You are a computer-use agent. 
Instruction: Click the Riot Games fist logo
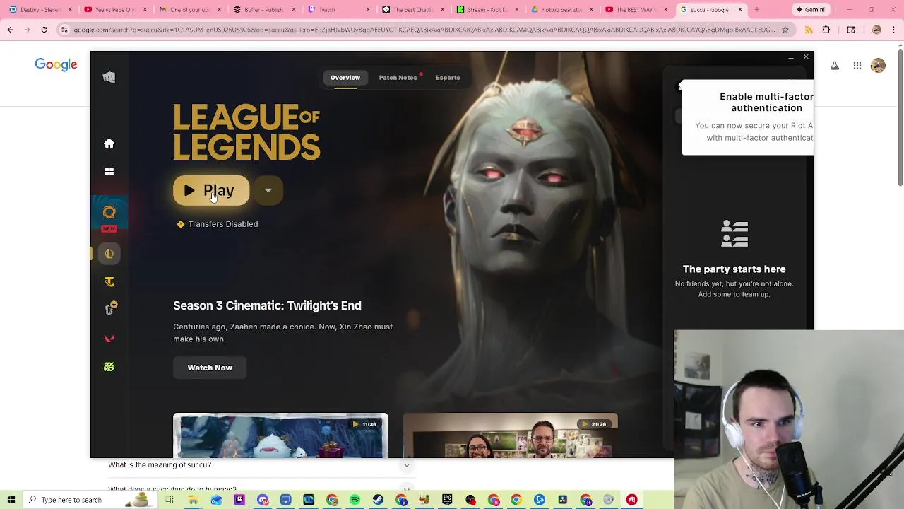tap(109, 78)
